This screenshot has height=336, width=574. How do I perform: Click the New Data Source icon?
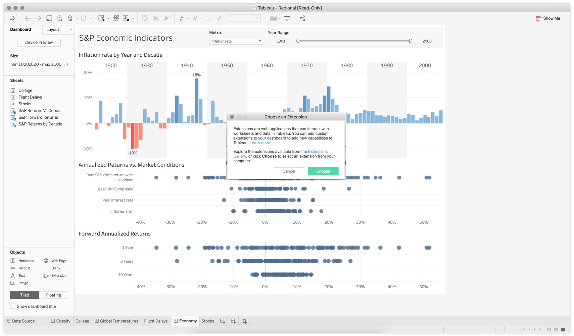tap(60, 18)
